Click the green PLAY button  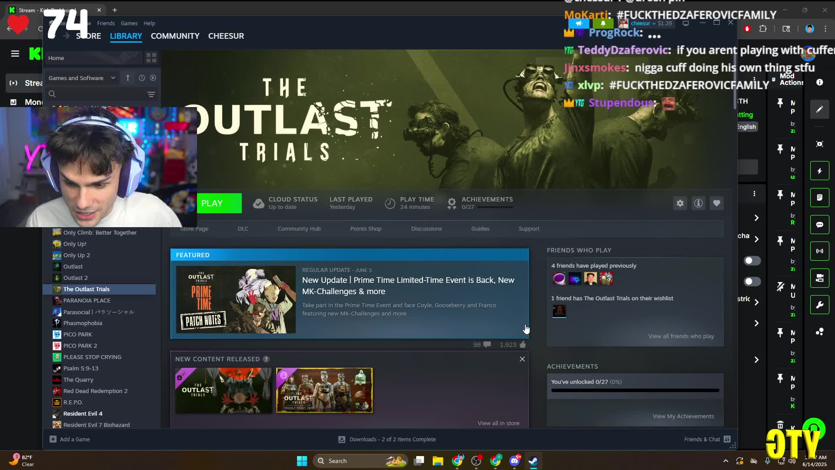click(x=219, y=203)
